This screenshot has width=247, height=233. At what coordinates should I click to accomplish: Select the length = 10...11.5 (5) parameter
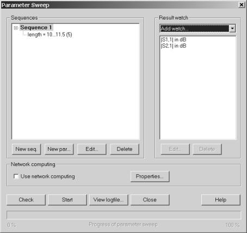pos(50,34)
